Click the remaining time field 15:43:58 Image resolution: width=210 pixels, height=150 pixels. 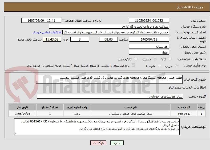[52, 39]
